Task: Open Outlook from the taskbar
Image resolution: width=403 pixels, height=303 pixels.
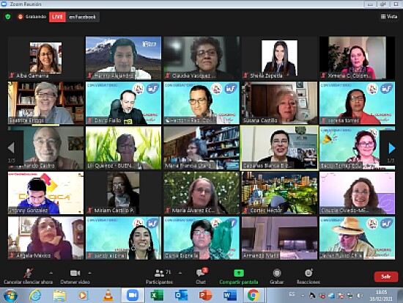Action: point(181,295)
